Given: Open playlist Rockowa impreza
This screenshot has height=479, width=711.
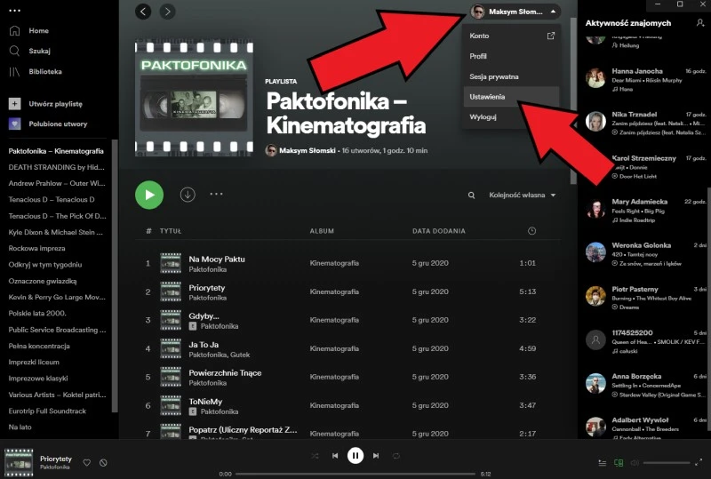Looking at the screenshot, I should click(x=36, y=249).
